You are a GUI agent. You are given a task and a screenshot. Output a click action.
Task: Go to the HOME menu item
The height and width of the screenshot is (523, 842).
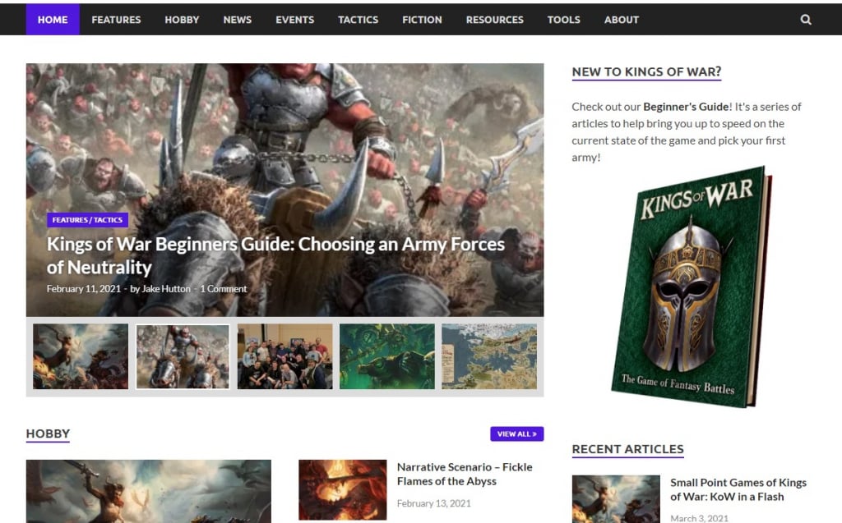(53, 20)
